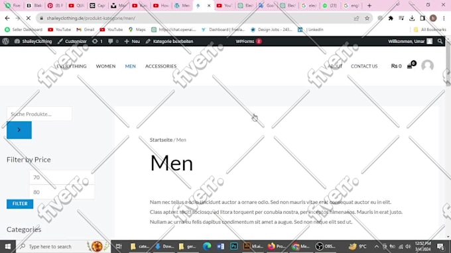Open Word from the taskbar
451x253 pixels.
point(220,246)
